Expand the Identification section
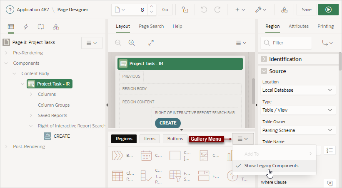The image size is (342, 188). click(x=264, y=59)
